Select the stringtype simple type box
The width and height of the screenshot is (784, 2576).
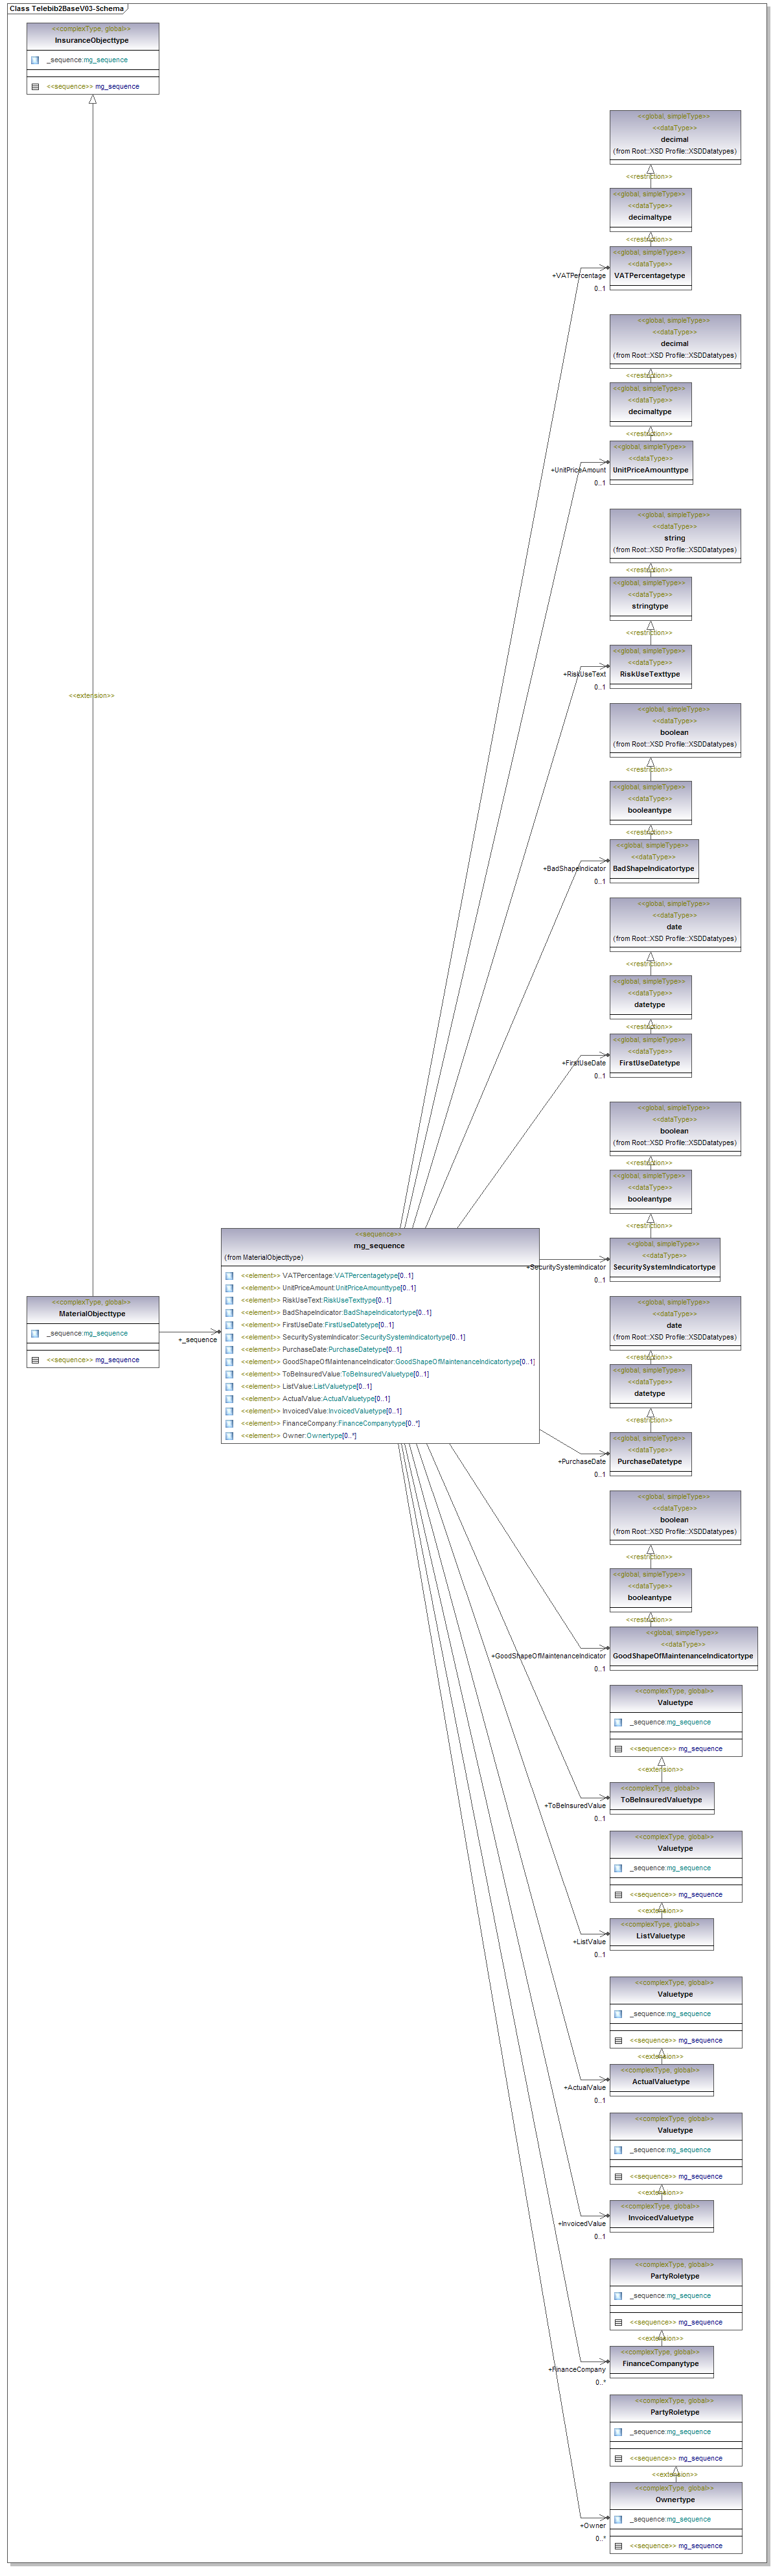click(649, 598)
